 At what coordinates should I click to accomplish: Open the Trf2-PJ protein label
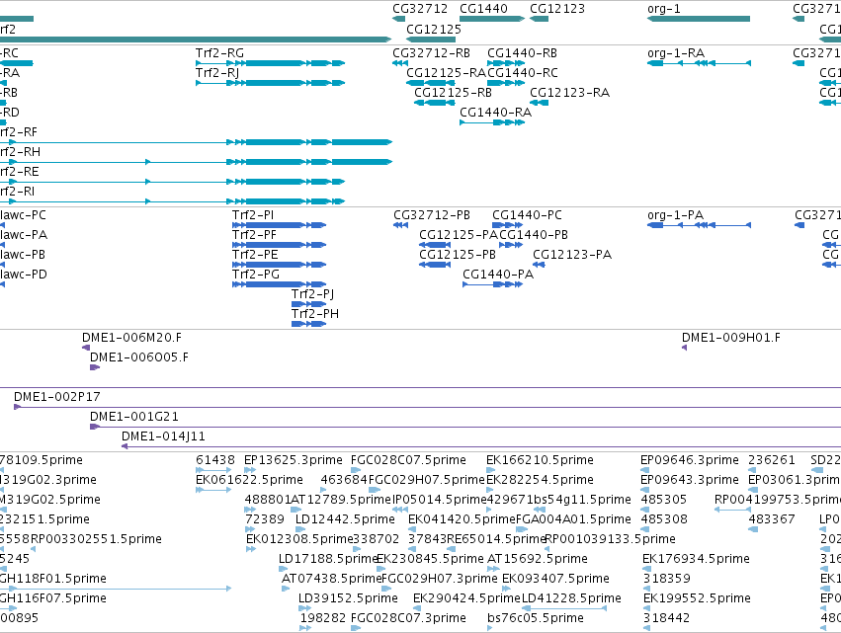point(312,294)
